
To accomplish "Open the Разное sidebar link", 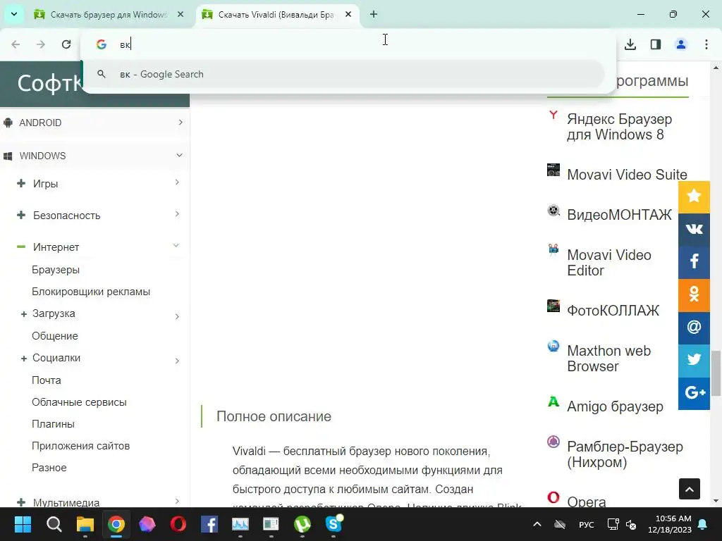I will [49, 468].
